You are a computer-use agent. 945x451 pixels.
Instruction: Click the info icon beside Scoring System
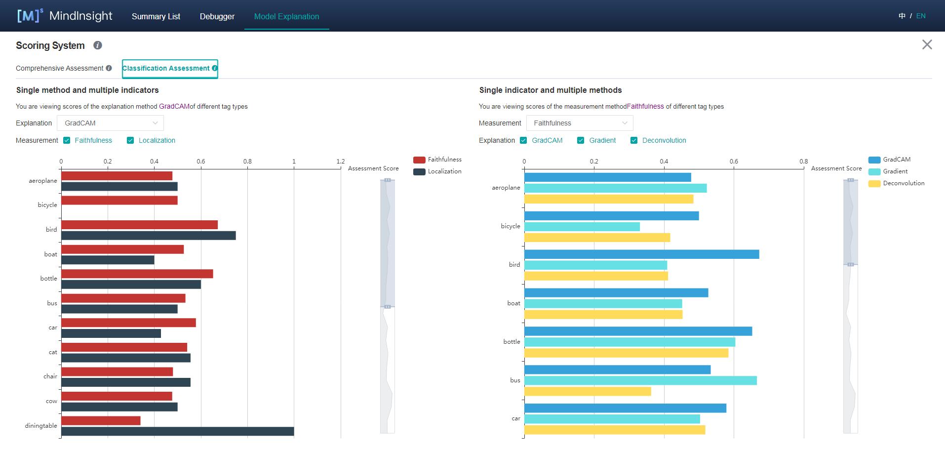click(98, 45)
